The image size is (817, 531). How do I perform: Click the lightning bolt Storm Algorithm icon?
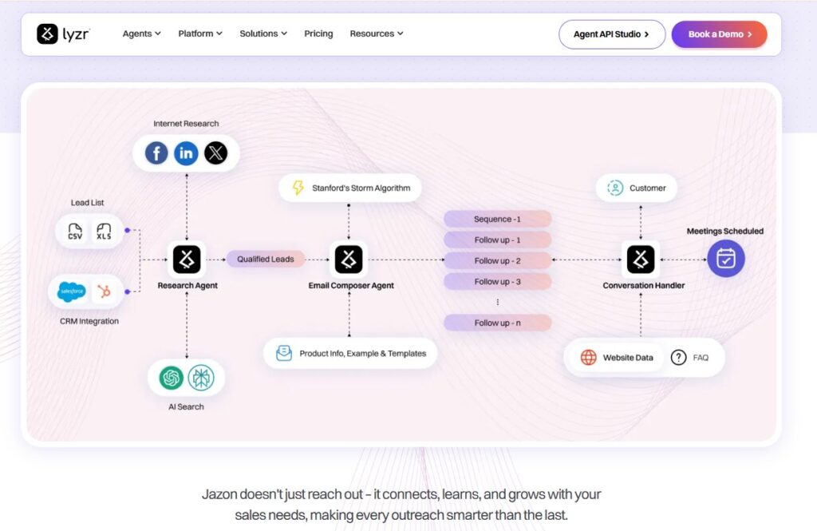pos(298,188)
